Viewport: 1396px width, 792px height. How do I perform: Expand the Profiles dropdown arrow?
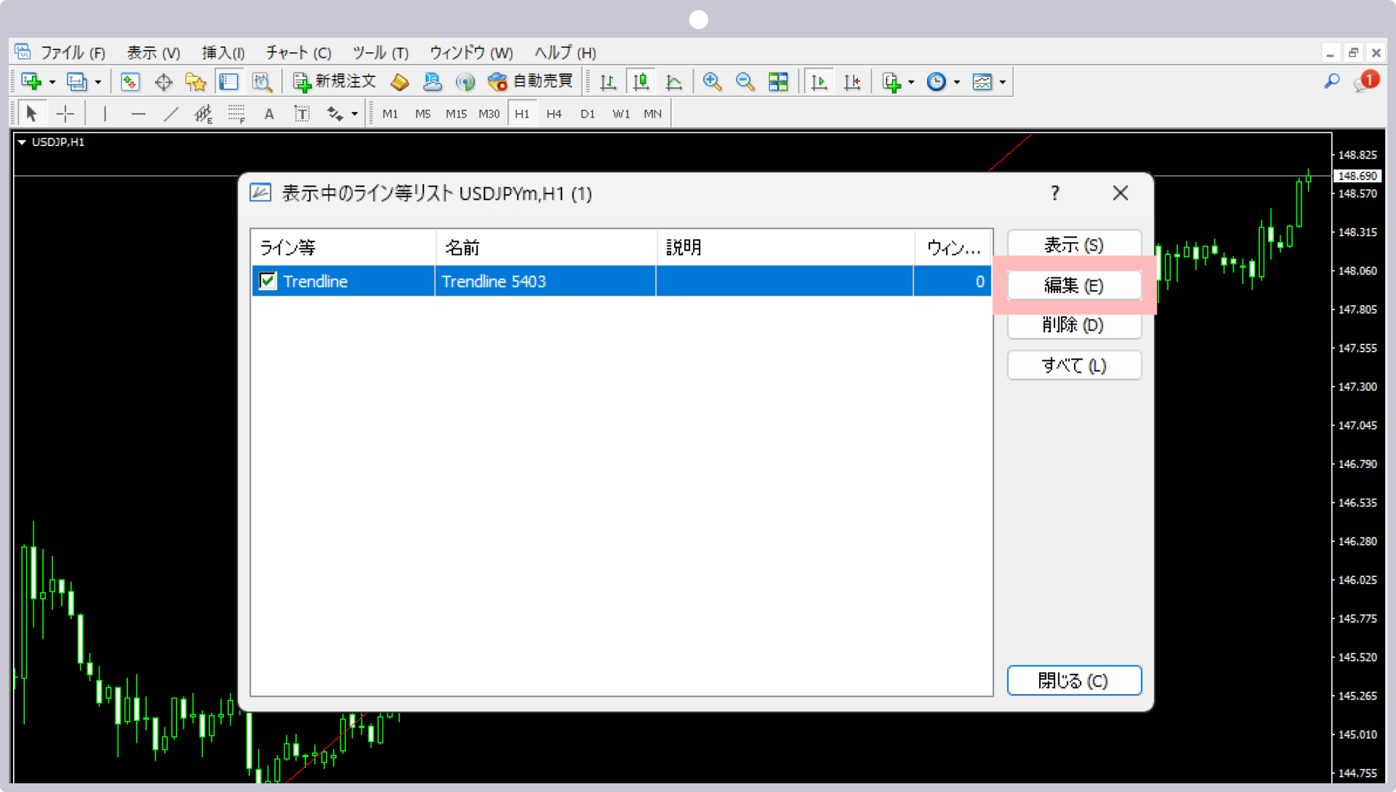click(98, 82)
